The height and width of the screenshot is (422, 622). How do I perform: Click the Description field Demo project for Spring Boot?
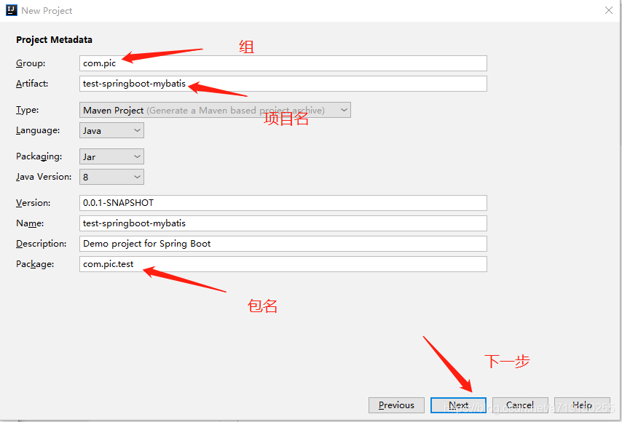283,244
